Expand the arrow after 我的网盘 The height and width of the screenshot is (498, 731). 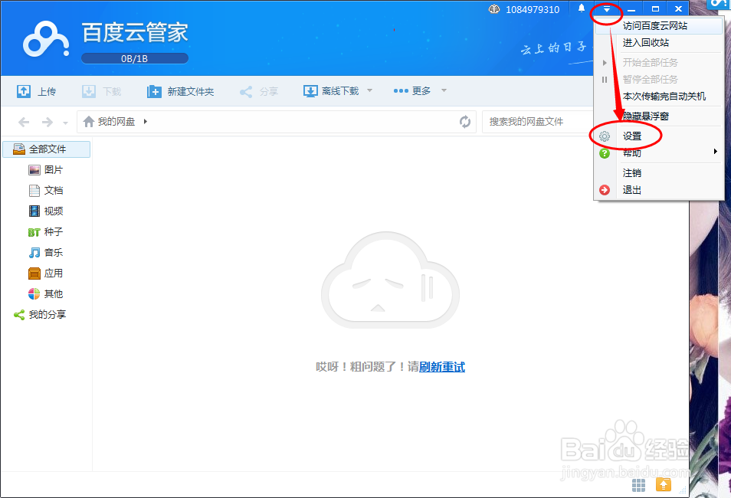coord(146,122)
